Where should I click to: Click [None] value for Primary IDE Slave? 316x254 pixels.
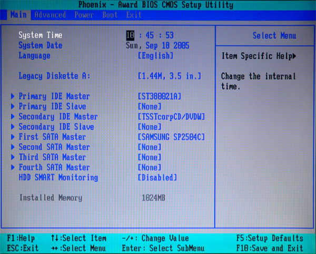150,106
